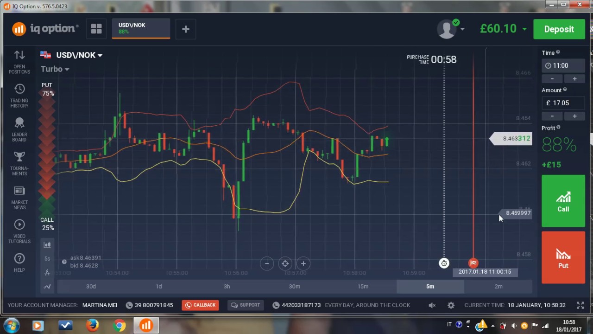This screenshot has height=334, width=593.
Task: Click the £17.05 amount input field
Action: coord(563,103)
